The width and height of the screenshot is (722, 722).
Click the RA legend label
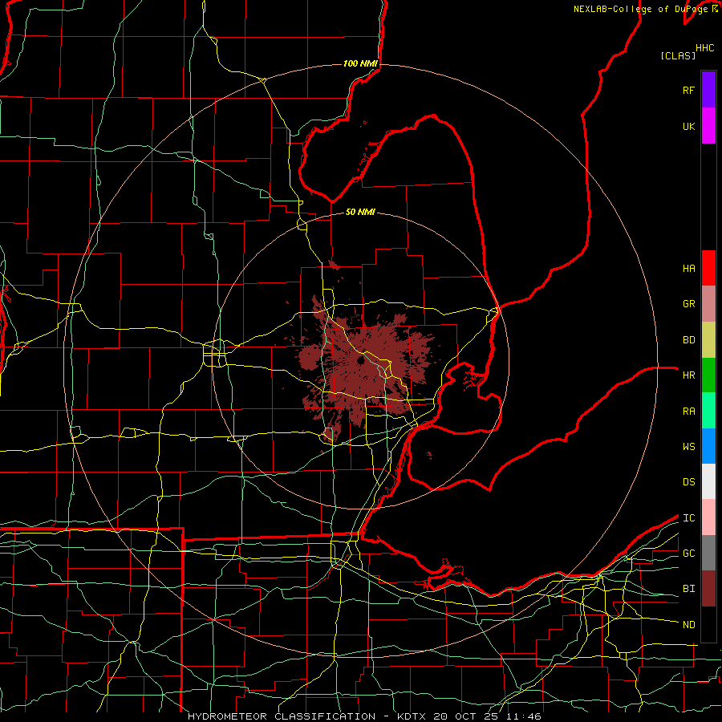(688, 412)
